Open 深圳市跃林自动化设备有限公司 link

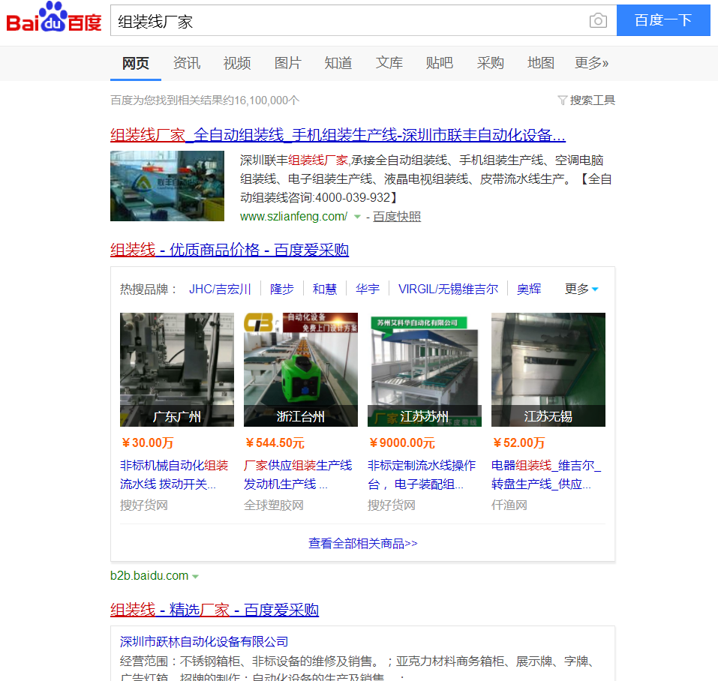204,642
